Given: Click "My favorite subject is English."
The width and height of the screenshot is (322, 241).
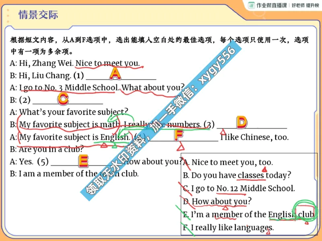Looking at the screenshot, I should point(75,137).
